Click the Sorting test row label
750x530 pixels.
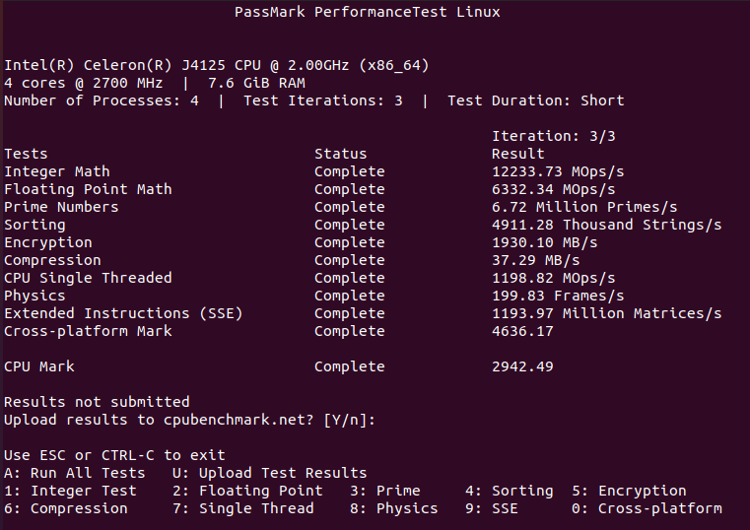coord(34,225)
